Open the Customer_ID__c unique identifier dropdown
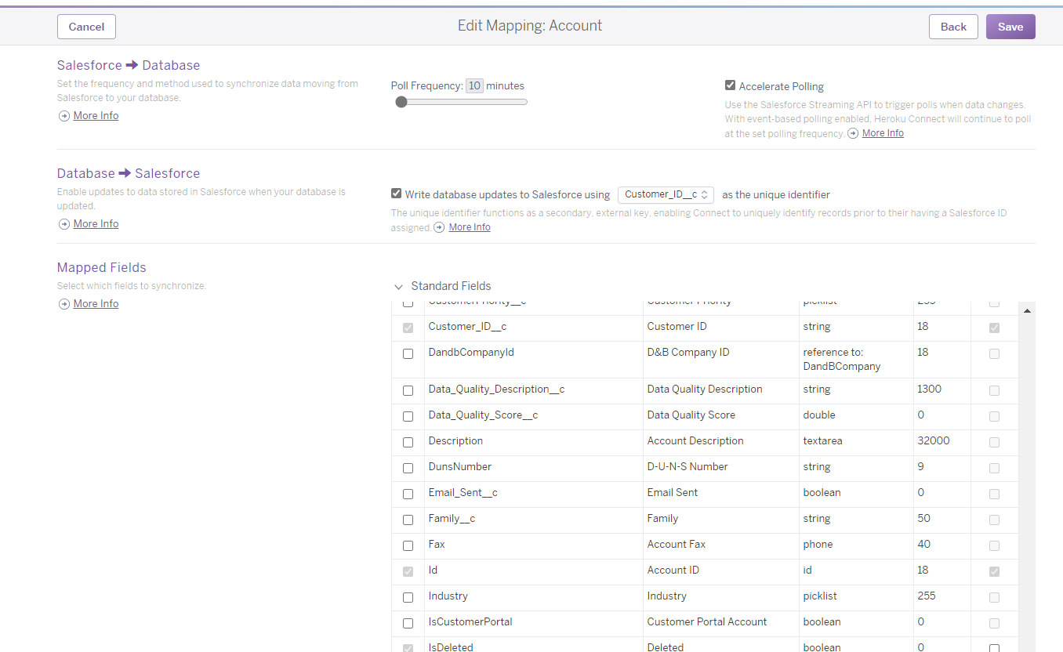 point(666,194)
